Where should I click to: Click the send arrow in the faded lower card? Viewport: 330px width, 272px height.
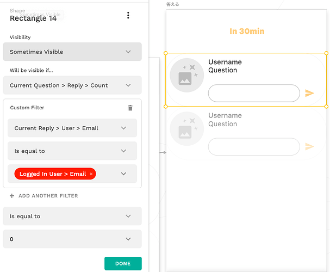pyautogui.click(x=309, y=146)
